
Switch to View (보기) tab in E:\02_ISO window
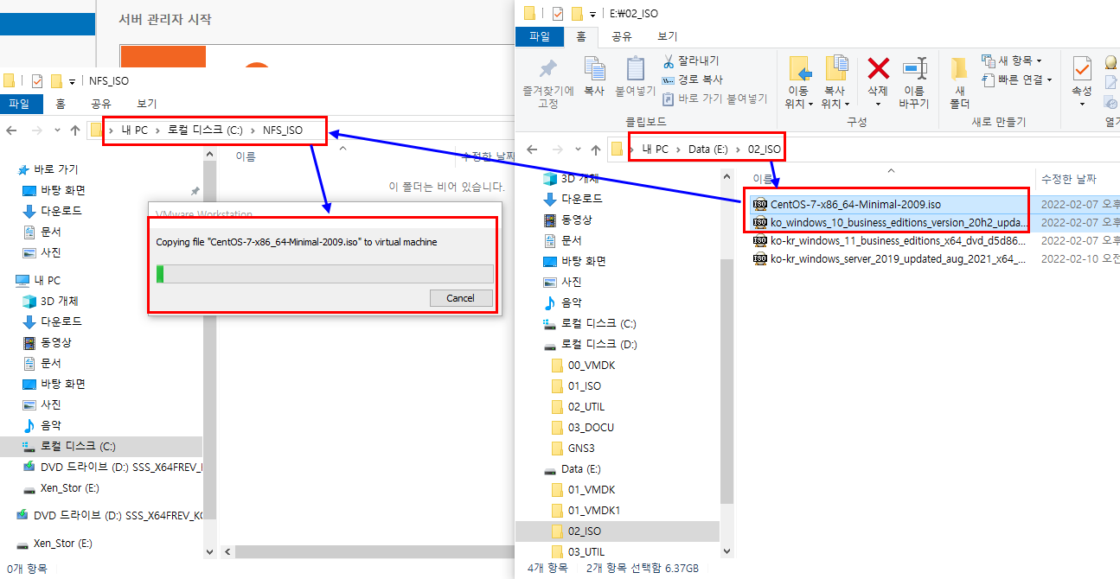(x=667, y=36)
